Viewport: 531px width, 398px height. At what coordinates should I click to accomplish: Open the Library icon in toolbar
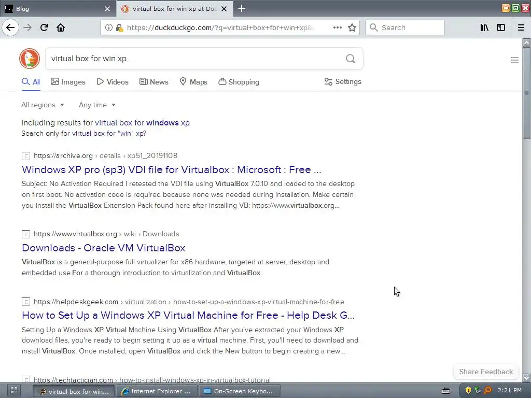click(x=484, y=27)
